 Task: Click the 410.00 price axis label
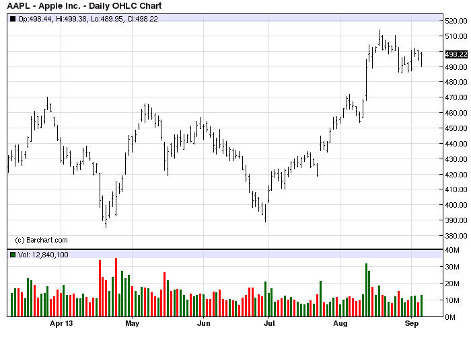[456, 189]
